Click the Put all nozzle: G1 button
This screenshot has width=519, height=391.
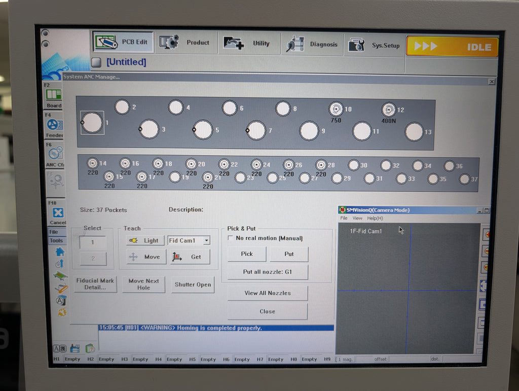point(268,272)
